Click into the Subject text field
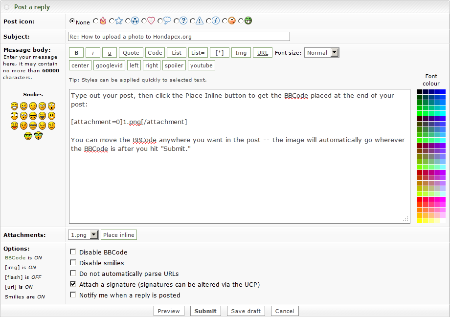Viewport: 450px width, 317px height. (x=179, y=37)
